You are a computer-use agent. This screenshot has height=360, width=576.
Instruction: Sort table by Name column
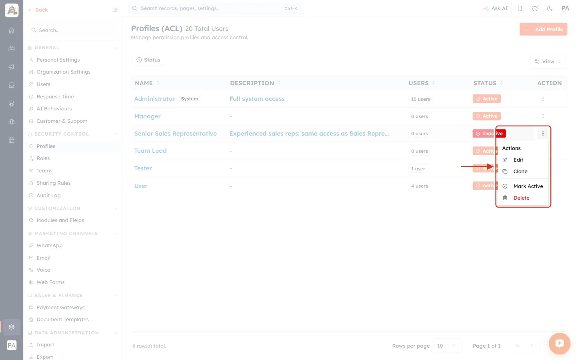pos(147,83)
